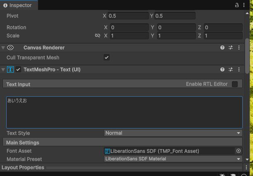Screen dimensions: 253x176
Task: Open TextMeshPro component three-dot menu
Action: pos(239,70)
